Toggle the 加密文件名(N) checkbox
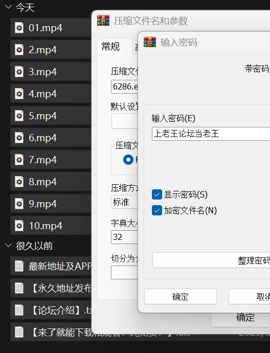Screen dimensions: 270x353 coord(157,210)
